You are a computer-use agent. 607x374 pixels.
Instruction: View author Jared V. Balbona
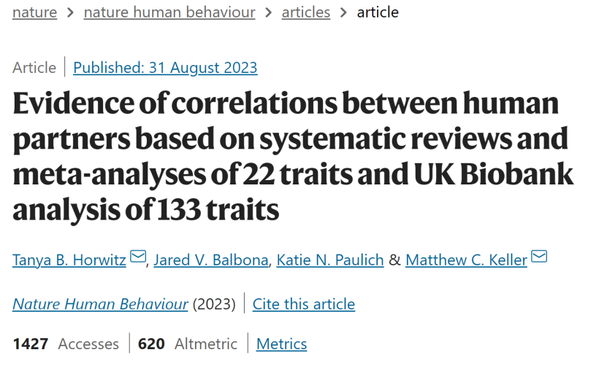[211, 260]
